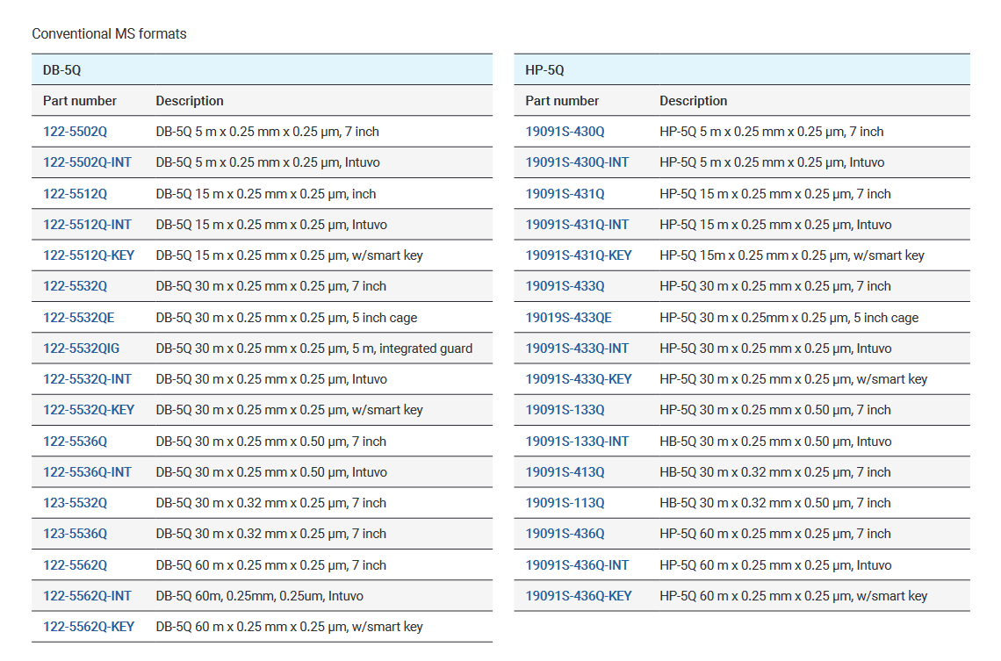
Task: Open the 19091S-436Q-INT link
Action: pos(577,564)
